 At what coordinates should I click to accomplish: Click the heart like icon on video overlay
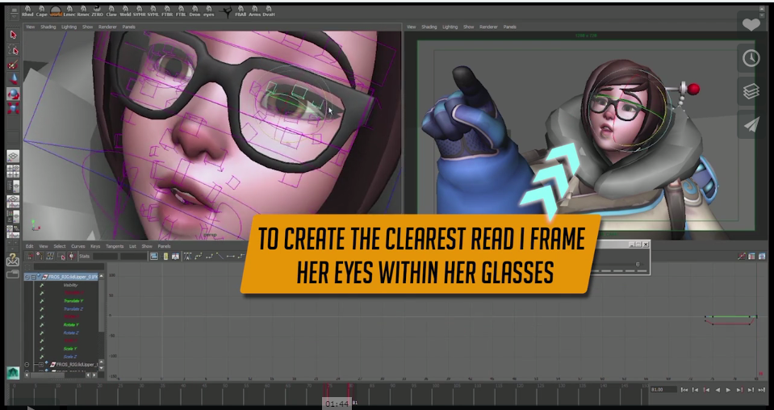751,24
